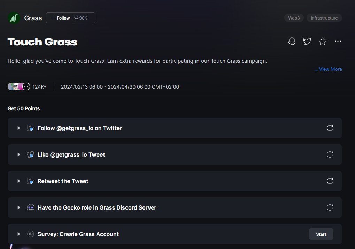Open participant avatars list

pyautogui.click(x=19, y=86)
